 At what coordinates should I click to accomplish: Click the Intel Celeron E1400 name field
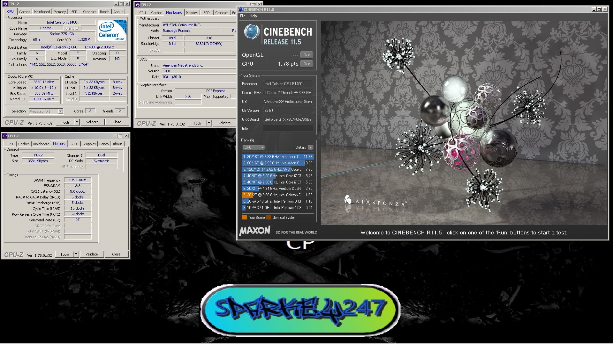coord(62,22)
